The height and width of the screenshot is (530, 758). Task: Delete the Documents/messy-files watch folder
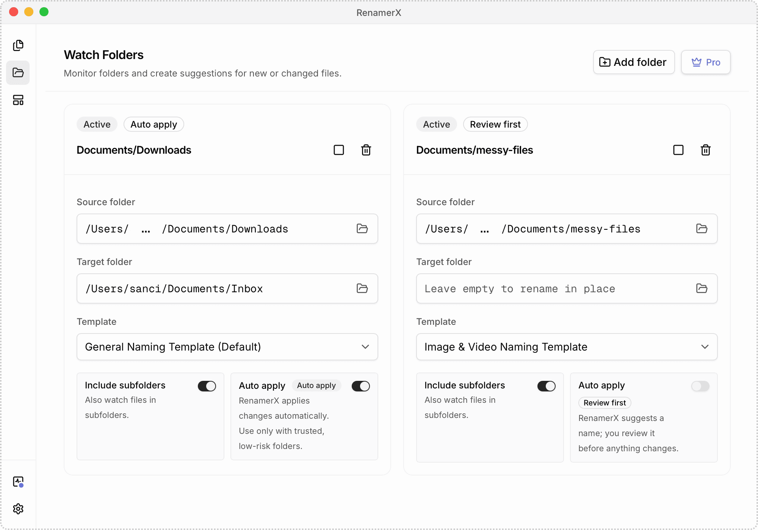[x=706, y=150]
